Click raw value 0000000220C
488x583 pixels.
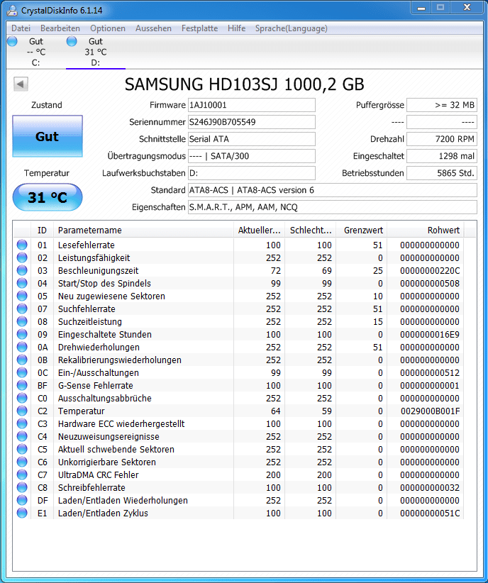point(430,270)
